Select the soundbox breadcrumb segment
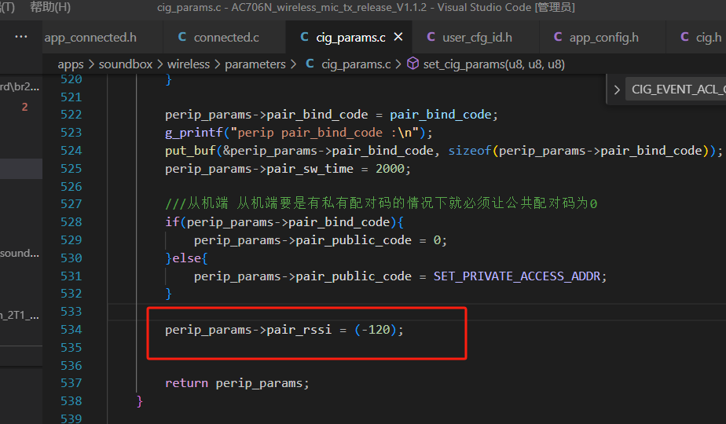 126,64
